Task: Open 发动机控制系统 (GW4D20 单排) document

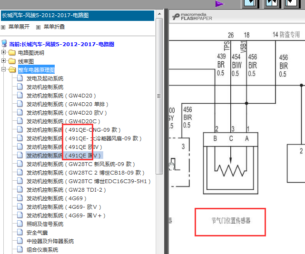Action: (x=67, y=104)
